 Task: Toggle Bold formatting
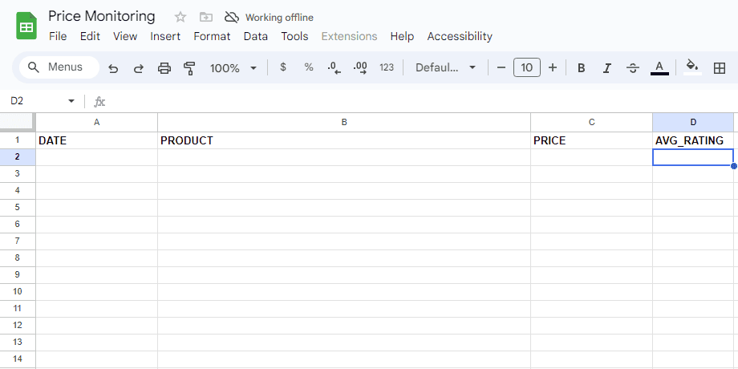[x=582, y=68]
